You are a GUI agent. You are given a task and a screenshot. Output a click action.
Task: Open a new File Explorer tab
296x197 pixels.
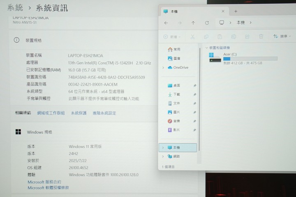[x=236, y=11]
